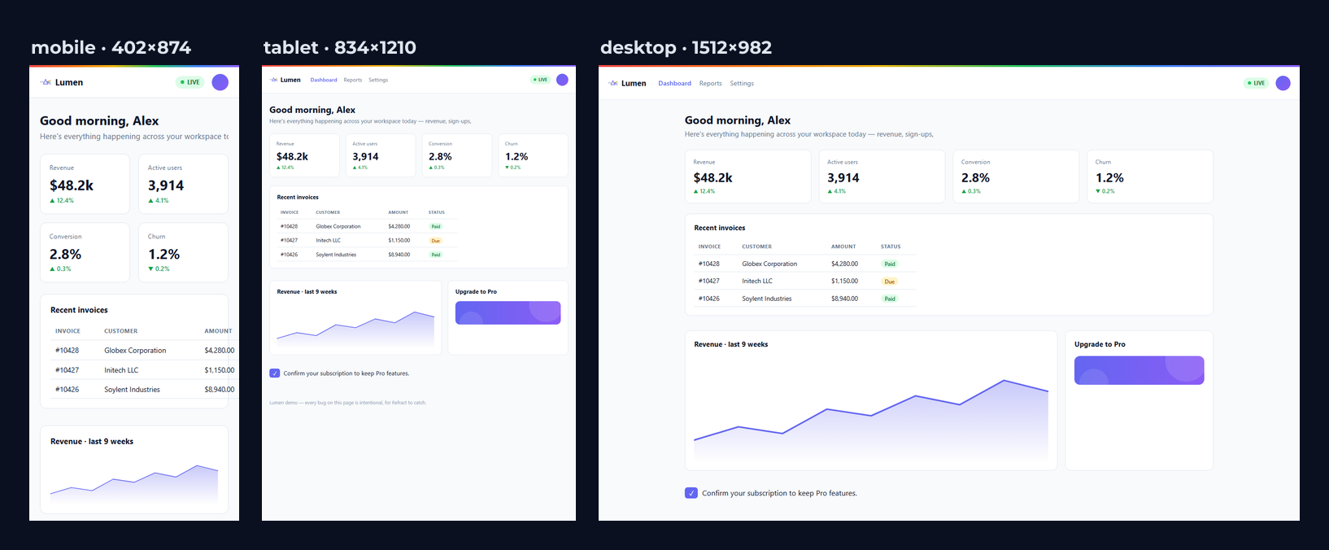Select the Active users 3,914 card in mobile view
This screenshot has width=1329, height=550.
coord(183,184)
